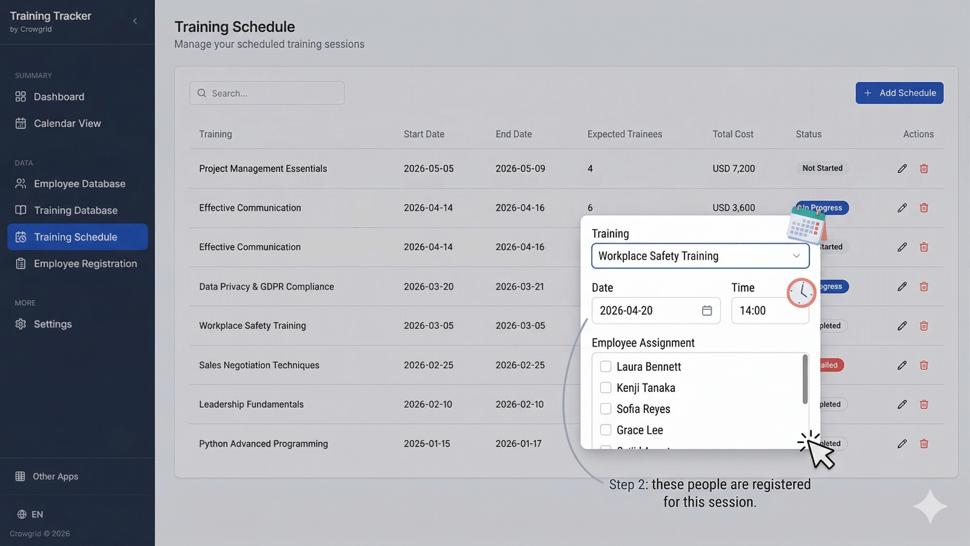Click the Settings gear icon
The height and width of the screenshot is (546, 970).
21,324
